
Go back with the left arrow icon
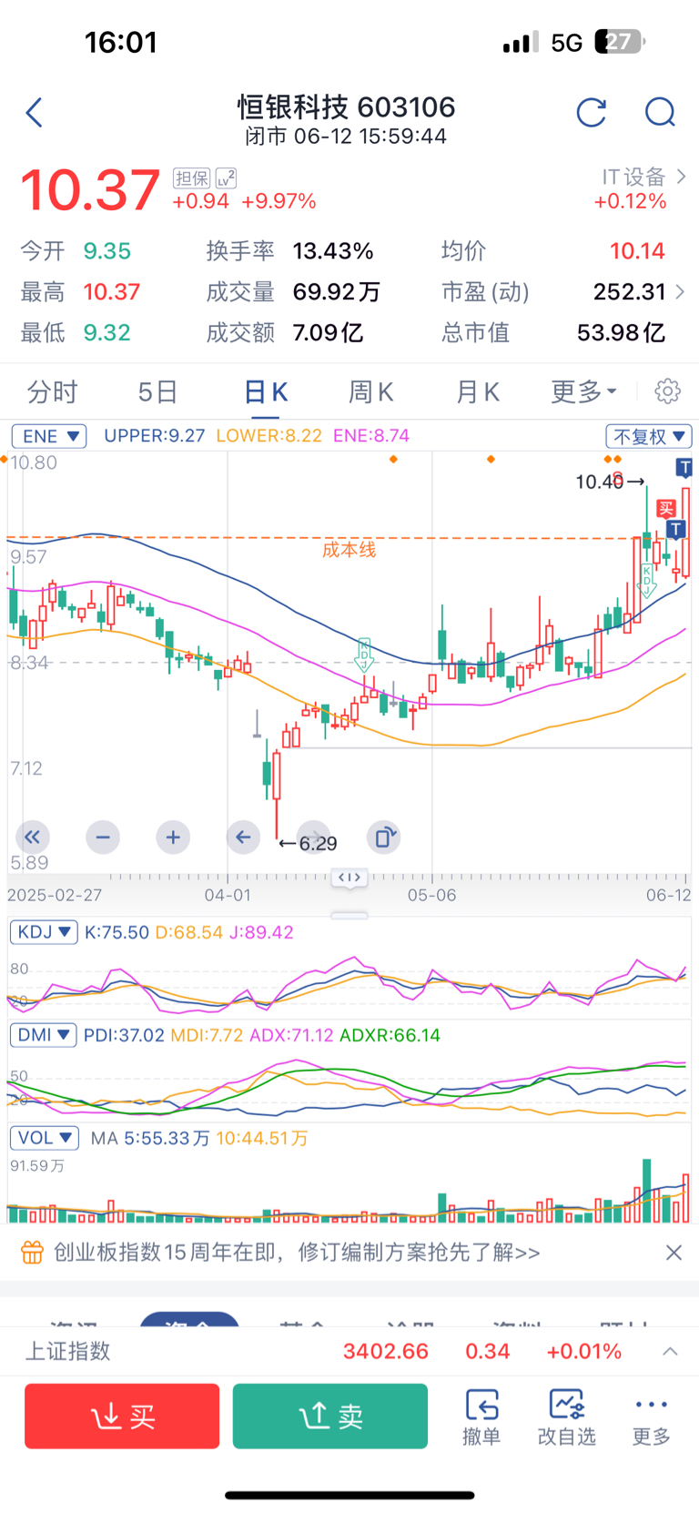[35, 113]
